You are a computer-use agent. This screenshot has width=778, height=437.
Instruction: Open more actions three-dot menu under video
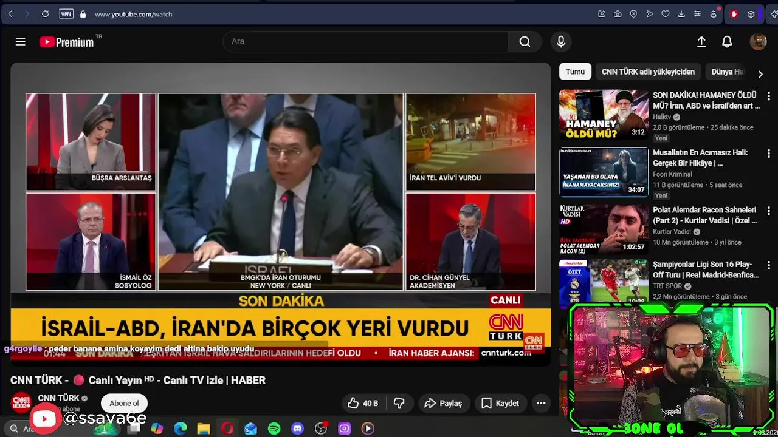click(541, 403)
